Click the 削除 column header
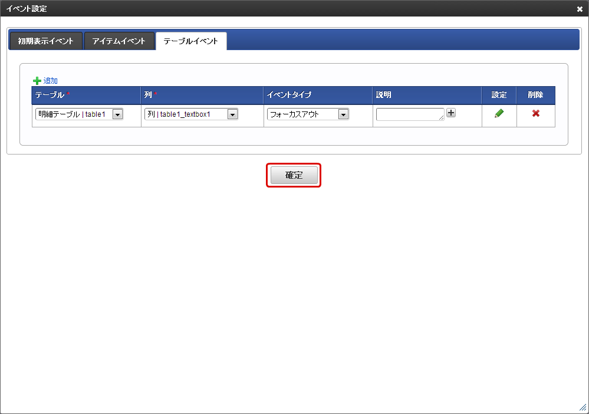The height and width of the screenshot is (414, 589). coord(536,95)
